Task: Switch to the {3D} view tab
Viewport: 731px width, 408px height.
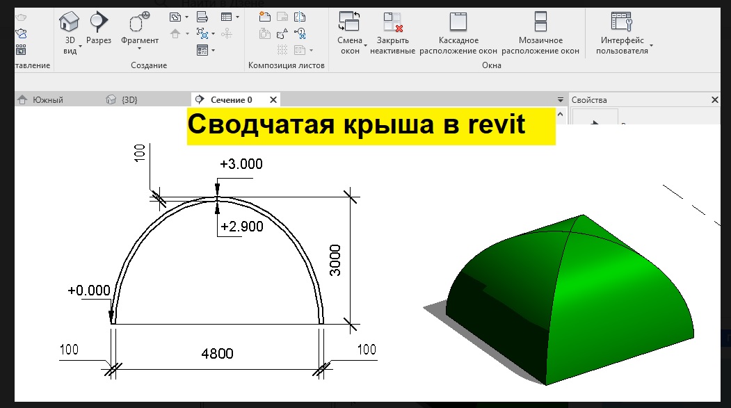Action: [129, 100]
